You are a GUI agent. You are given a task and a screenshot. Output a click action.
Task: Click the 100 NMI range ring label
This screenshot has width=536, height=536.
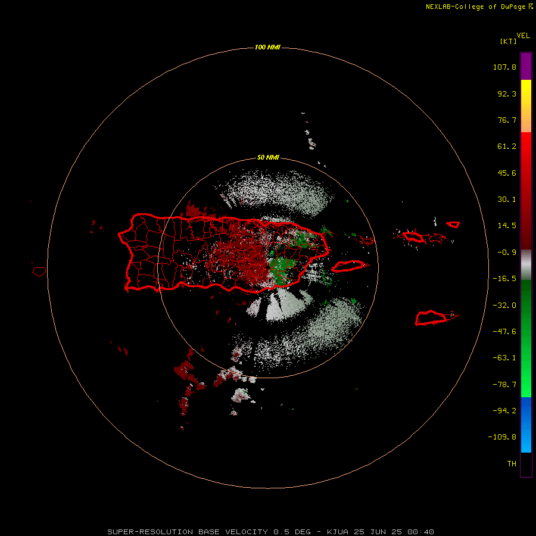click(267, 47)
